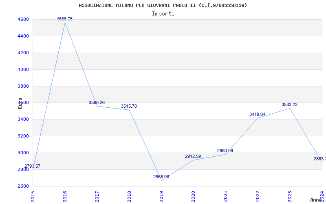Screen dimensions: 326x204
Task: Click the y-axis value 3800
Action: pyautogui.click(x=23, y=86)
